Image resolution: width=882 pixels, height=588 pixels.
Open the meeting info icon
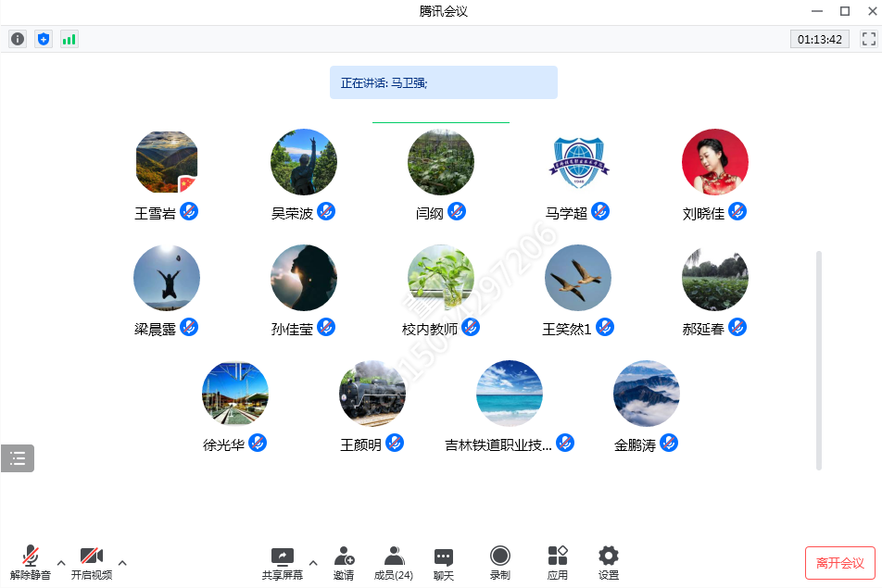point(18,39)
